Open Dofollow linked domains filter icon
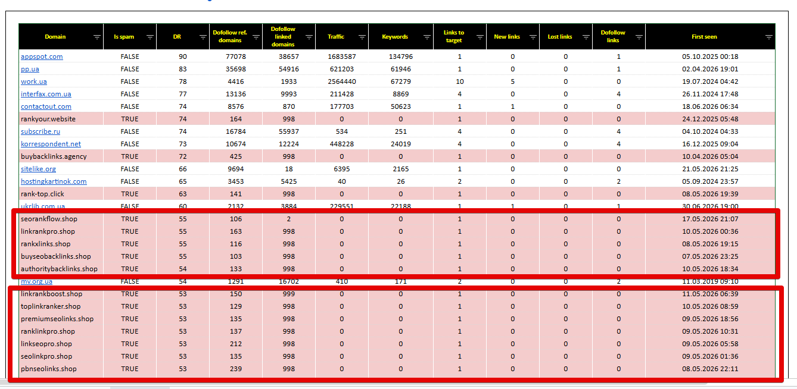Viewport: 797px width, 389px height. coord(309,37)
